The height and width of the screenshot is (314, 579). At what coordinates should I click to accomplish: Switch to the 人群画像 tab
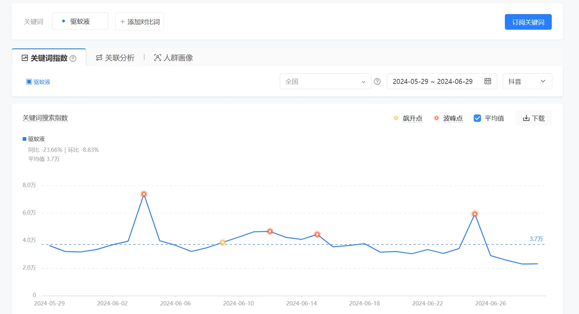point(178,57)
